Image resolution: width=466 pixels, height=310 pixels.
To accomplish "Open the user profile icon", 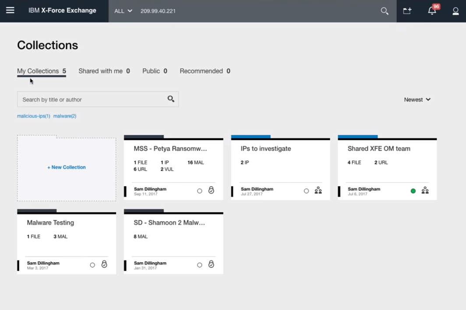I will (455, 11).
